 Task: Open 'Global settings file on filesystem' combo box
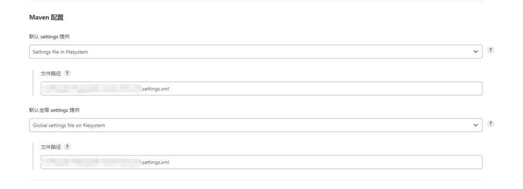256,125
